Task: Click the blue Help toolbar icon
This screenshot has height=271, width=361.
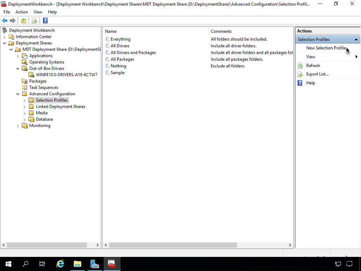Action: point(45,20)
